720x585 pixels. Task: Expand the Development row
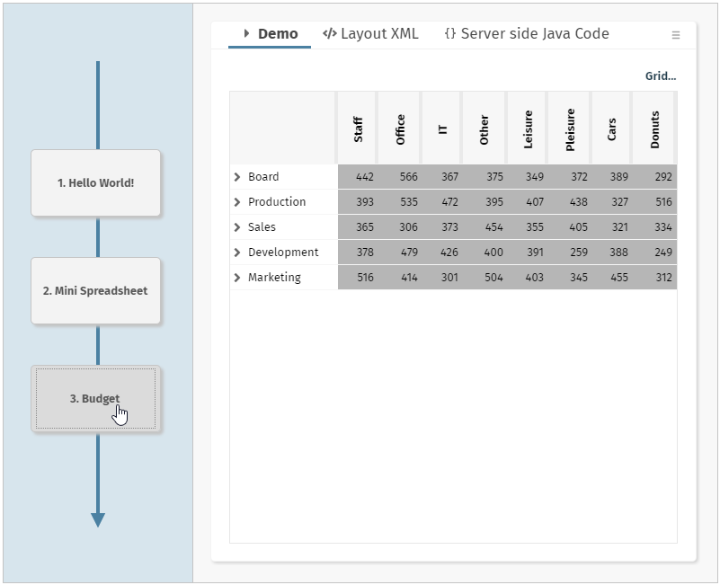coord(237,253)
